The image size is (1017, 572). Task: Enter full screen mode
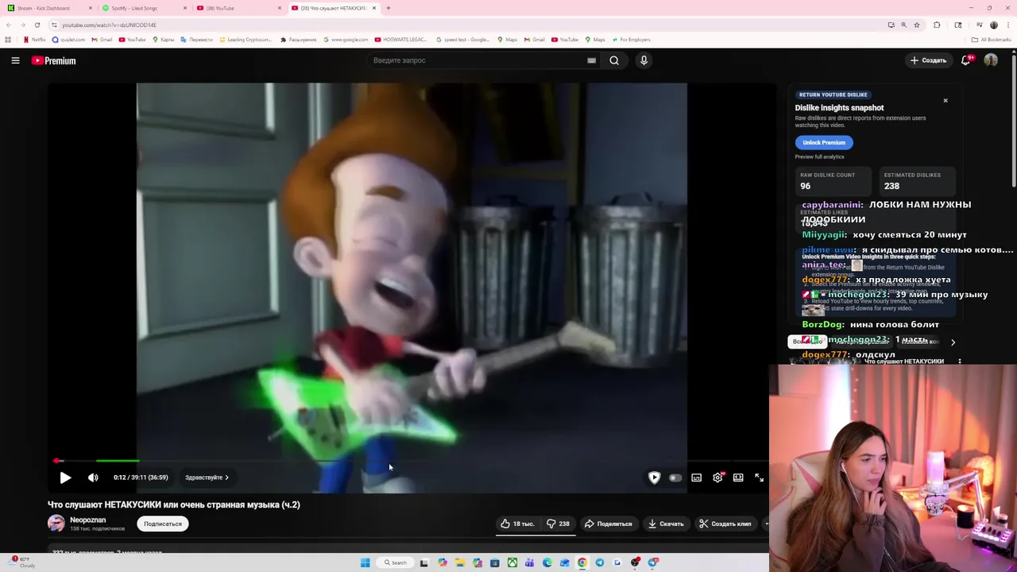[759, 477]
